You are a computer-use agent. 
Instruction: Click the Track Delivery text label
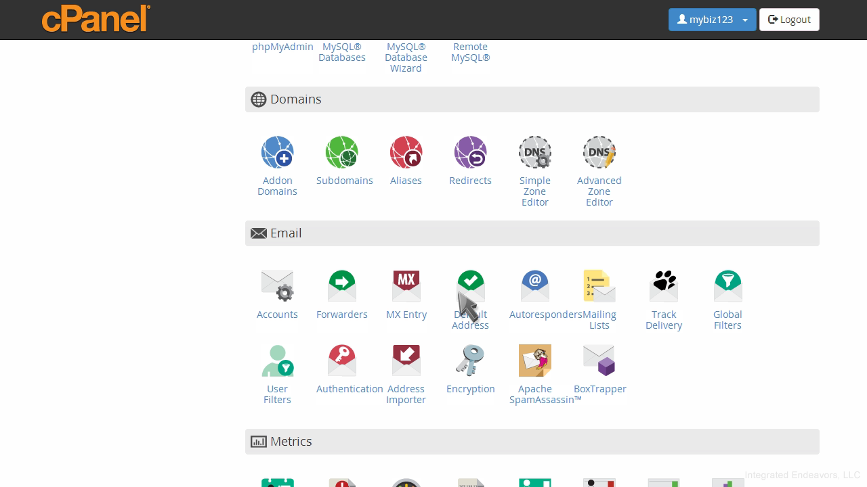[664, 320]
